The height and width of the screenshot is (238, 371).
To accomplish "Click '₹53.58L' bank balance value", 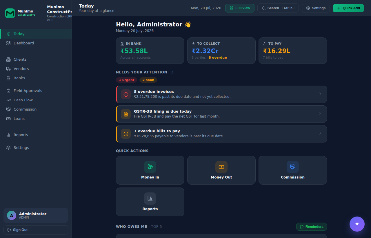I will [134, 51].
